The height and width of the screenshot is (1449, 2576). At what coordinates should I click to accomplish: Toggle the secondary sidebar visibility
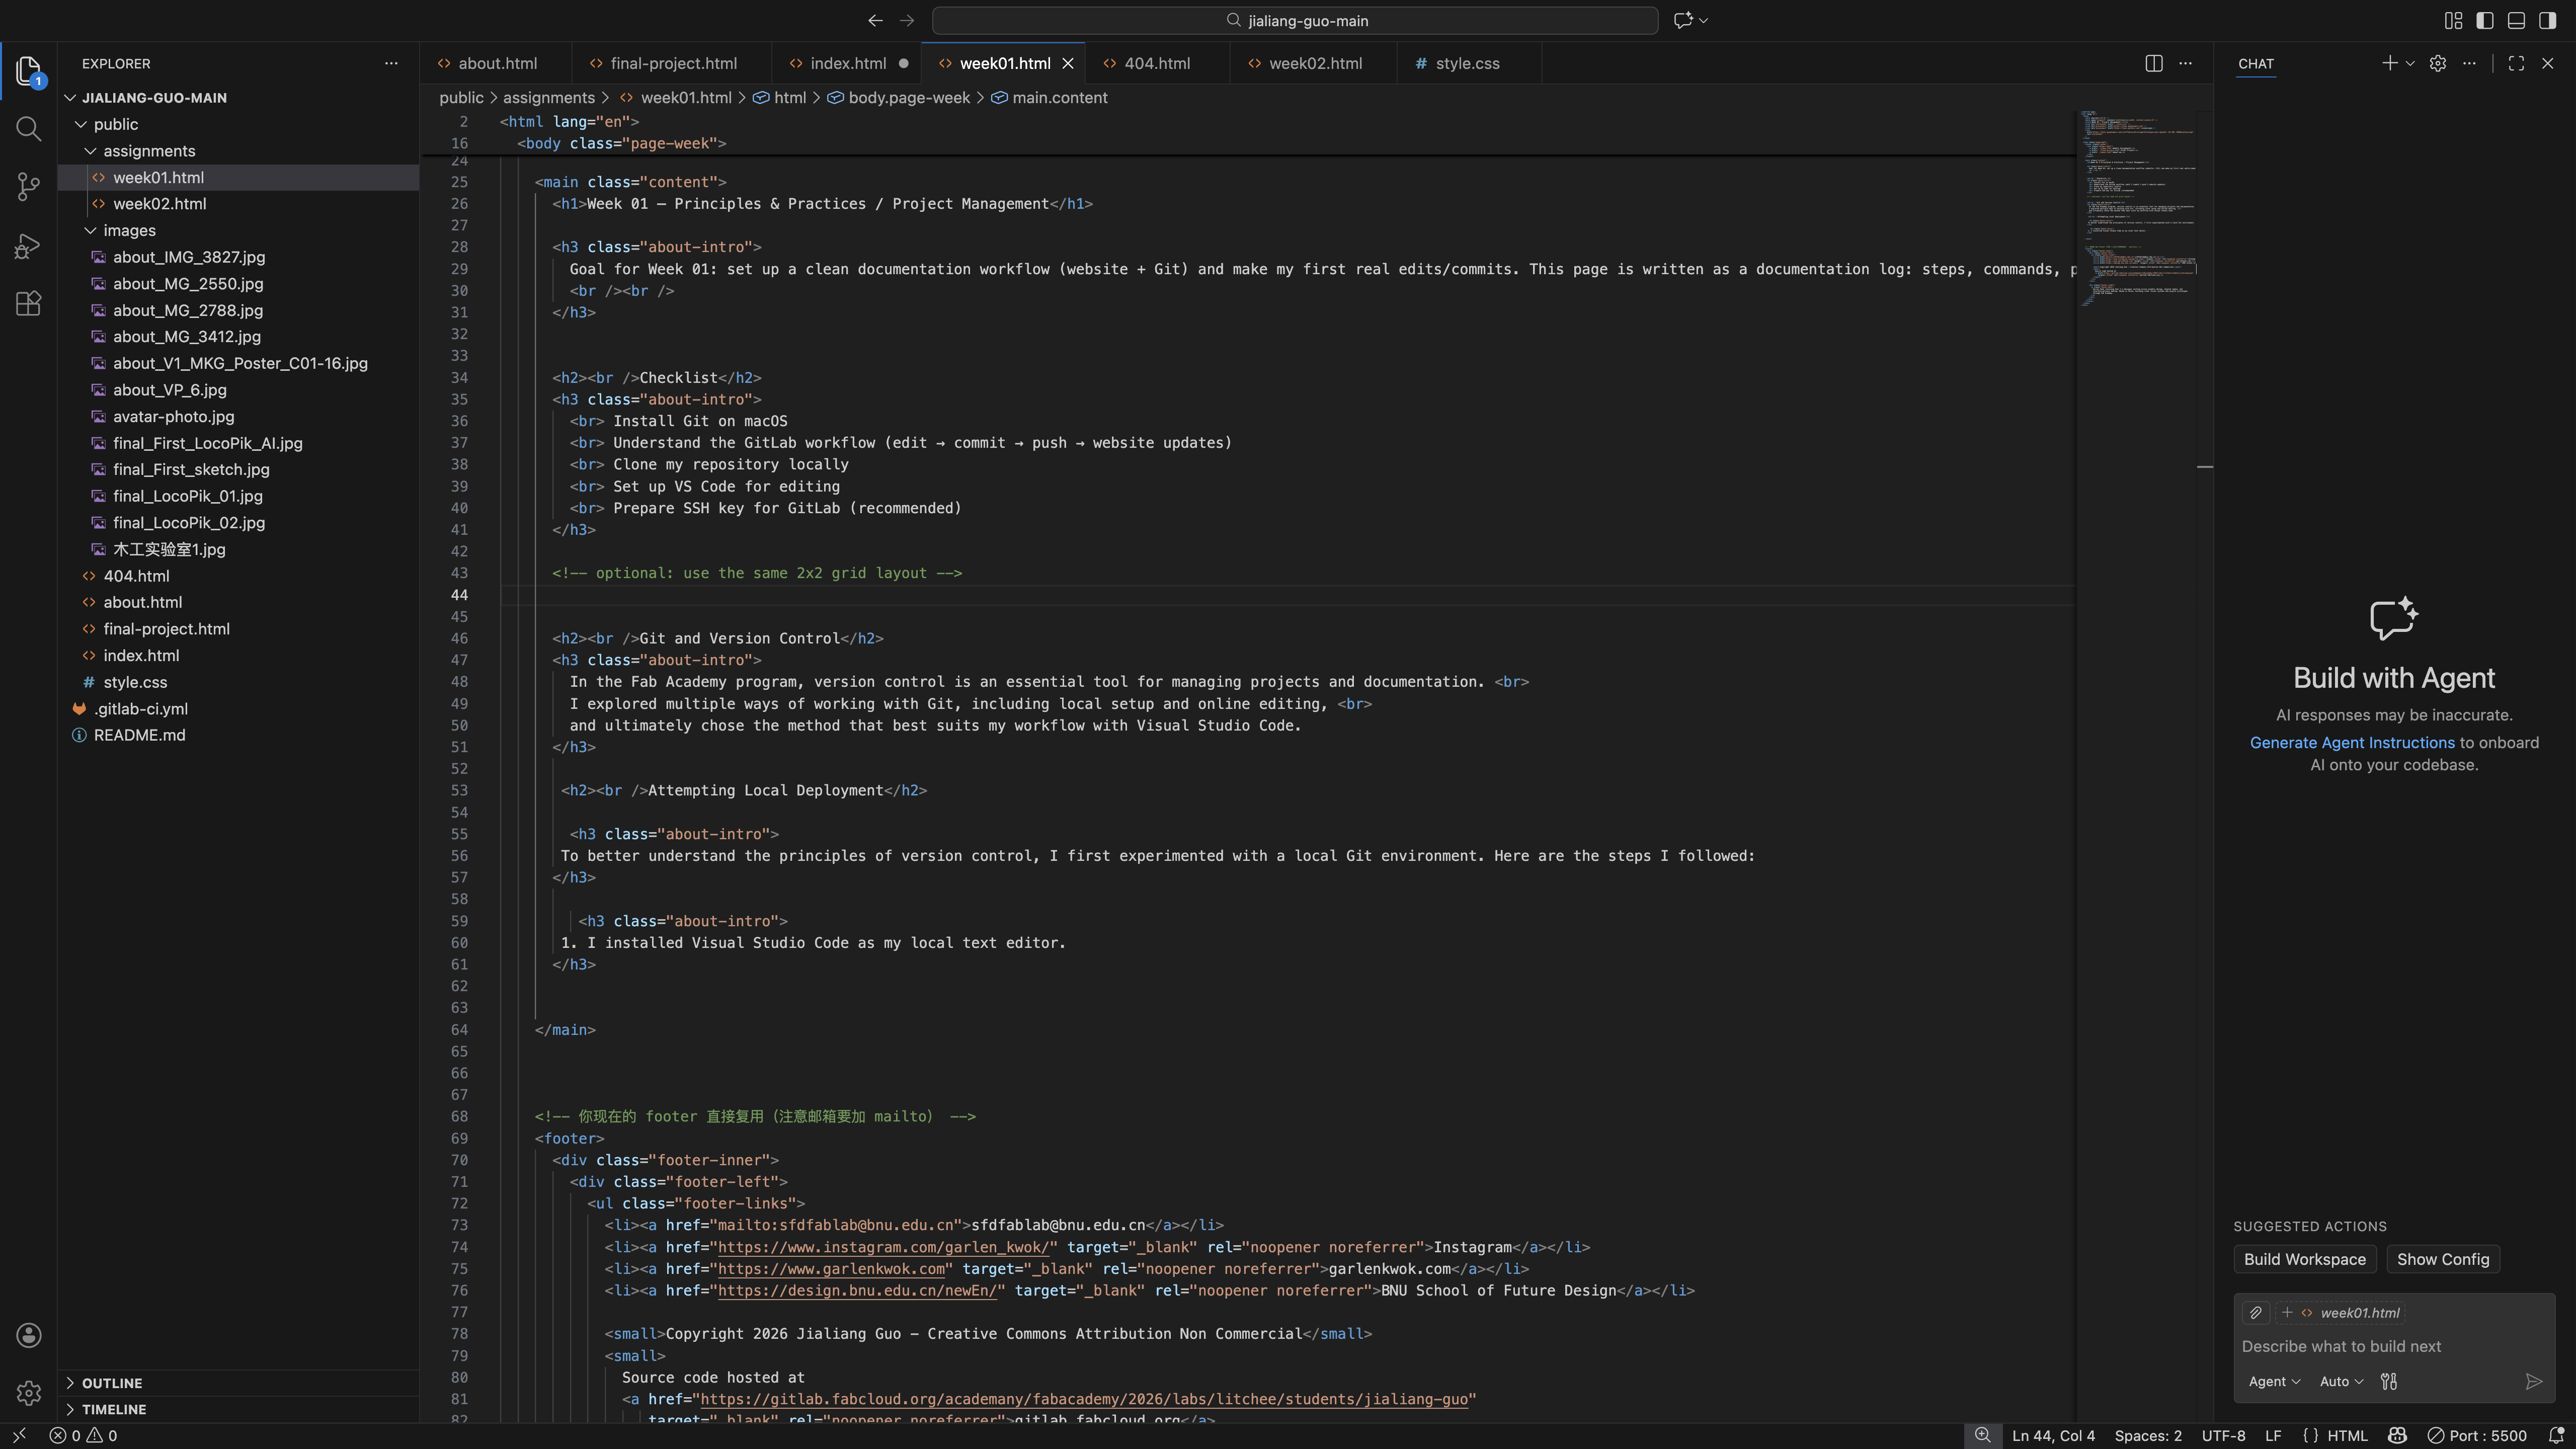(2547, 20)
